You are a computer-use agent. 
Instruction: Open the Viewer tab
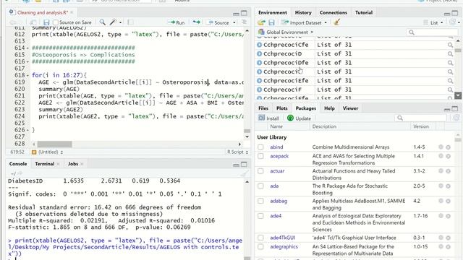point(350,108)
